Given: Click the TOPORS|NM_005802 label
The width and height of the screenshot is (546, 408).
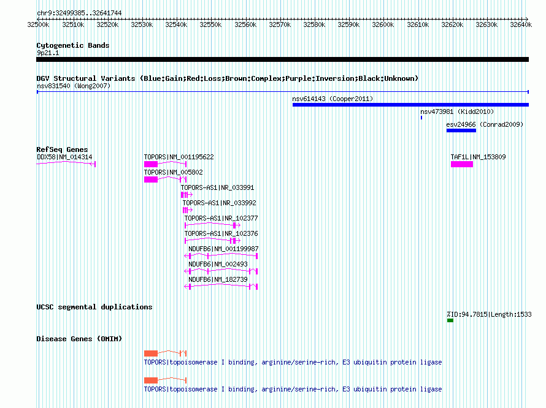Looking at the screenshot, I should point(173,172).
